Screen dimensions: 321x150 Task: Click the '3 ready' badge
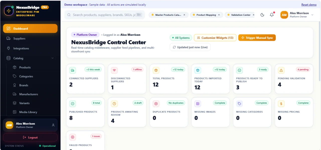[x=263, y=69]
